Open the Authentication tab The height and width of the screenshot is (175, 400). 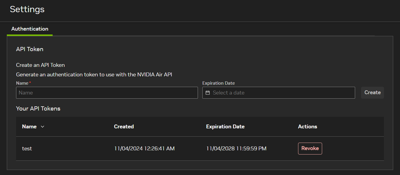coord(30,29)
